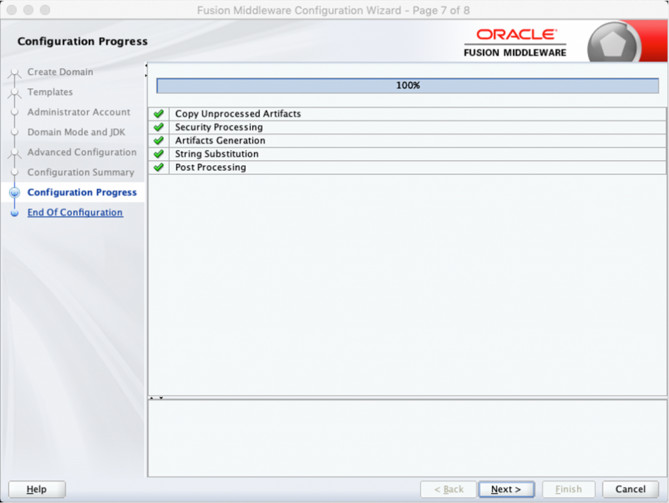Select the Domain Mode and JDK step
The width and height of the screenshot is (669, 503).
click(x=76, y=132)
